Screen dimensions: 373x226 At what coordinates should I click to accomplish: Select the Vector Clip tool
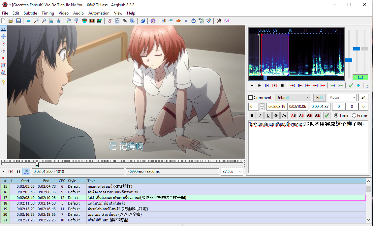point(3,73)
